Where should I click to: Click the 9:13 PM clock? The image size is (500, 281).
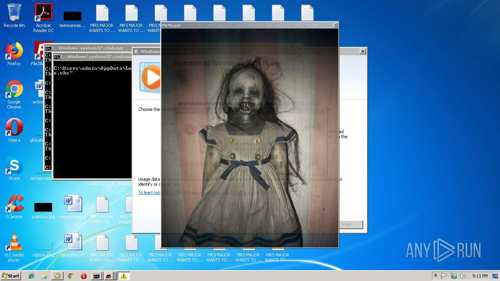pos(480,276)
